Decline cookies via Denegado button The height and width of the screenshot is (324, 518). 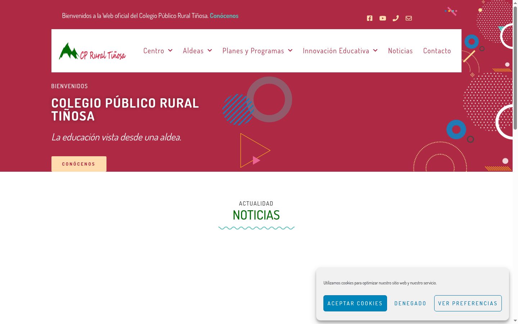(x=410, y=303)
